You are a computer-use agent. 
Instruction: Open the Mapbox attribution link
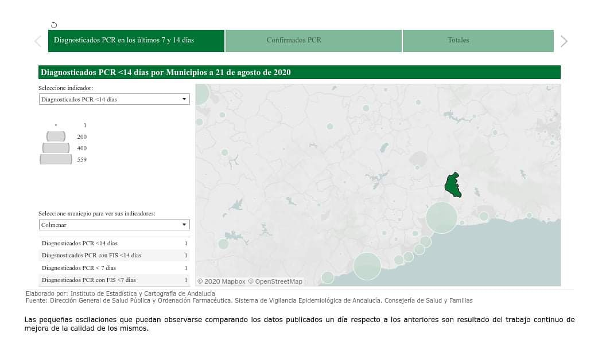click(x=221, y=281)
